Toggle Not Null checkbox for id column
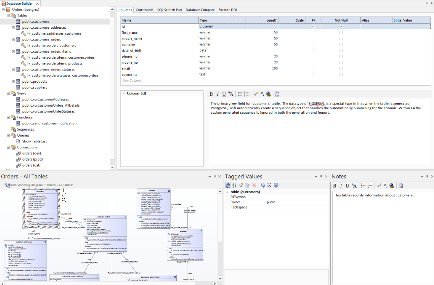This screenshot has width=434, height=285. coord(341,26)
